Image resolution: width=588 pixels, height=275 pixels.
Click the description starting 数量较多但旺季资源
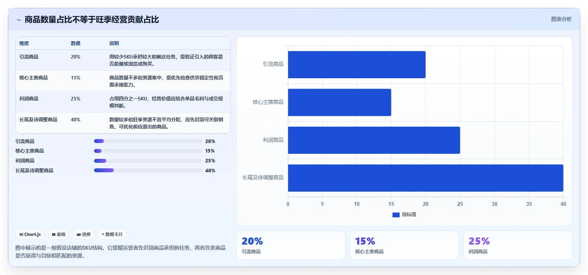[166, 123]
